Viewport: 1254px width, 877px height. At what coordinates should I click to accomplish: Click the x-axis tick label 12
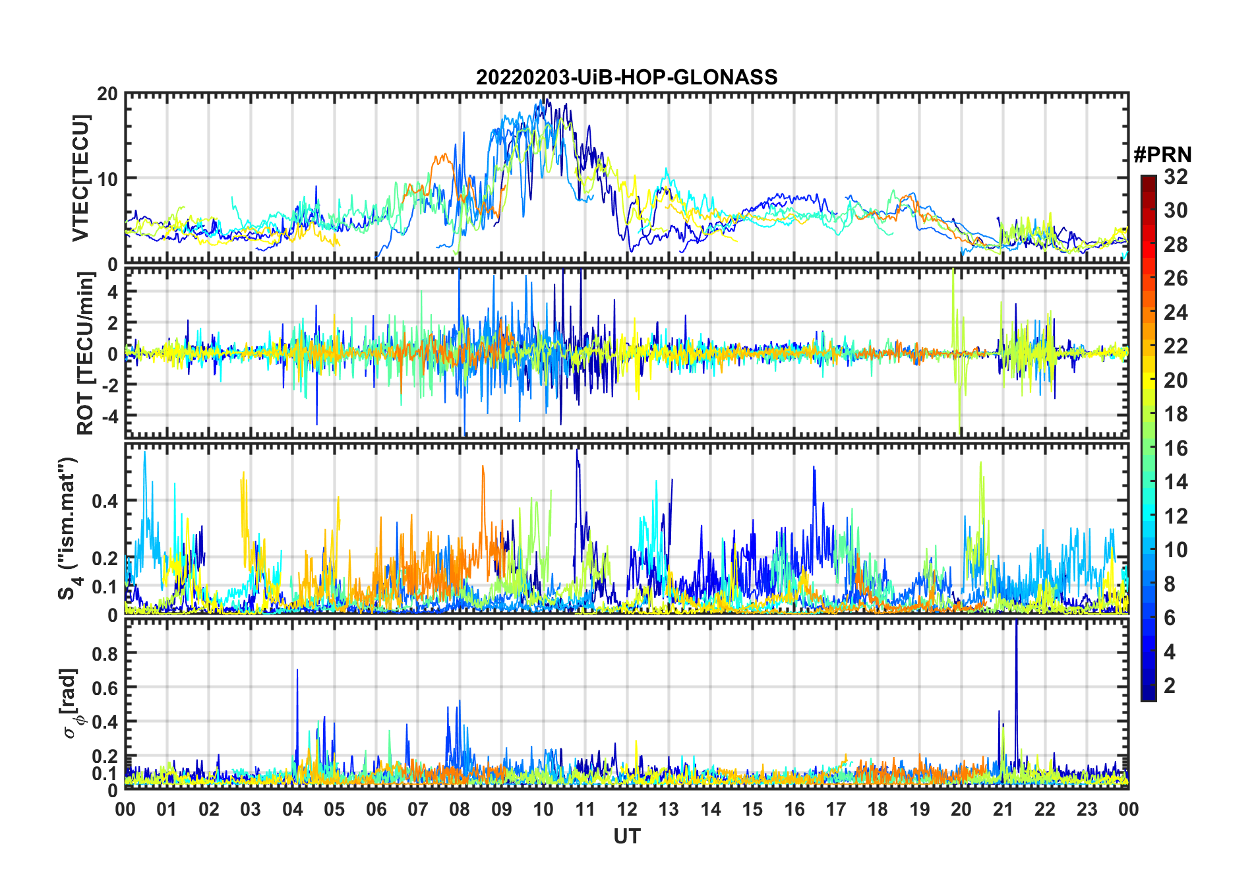coord(626,809)
